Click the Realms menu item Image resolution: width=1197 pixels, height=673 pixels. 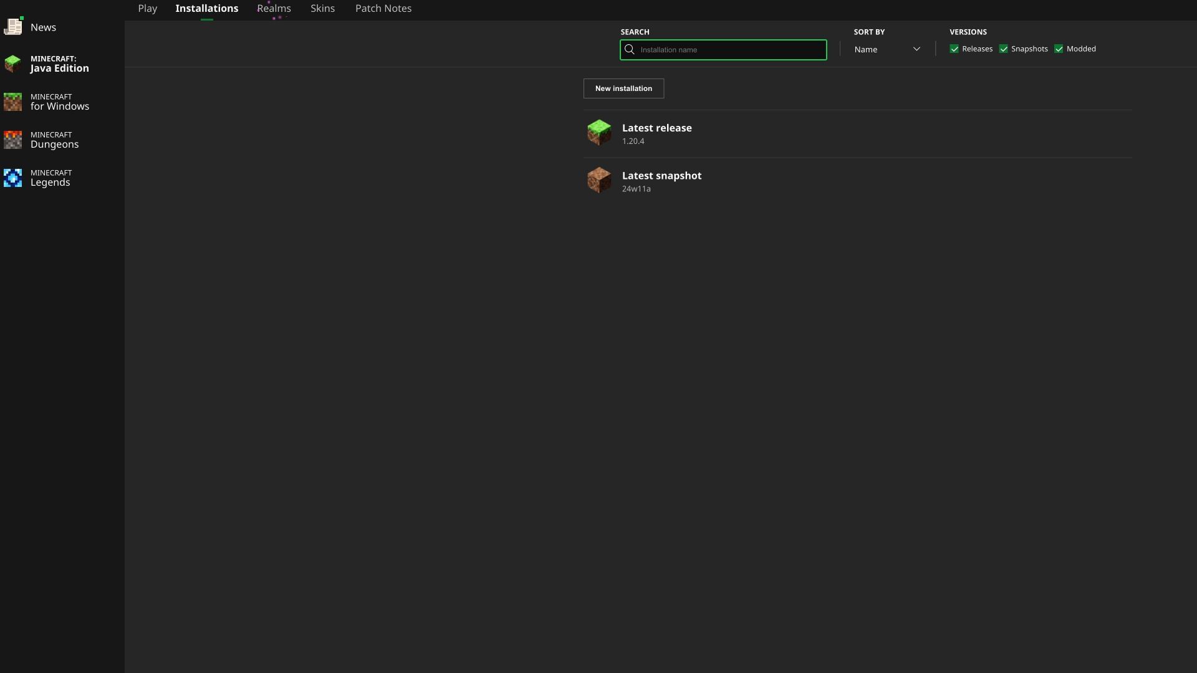[x=274, y=8]
